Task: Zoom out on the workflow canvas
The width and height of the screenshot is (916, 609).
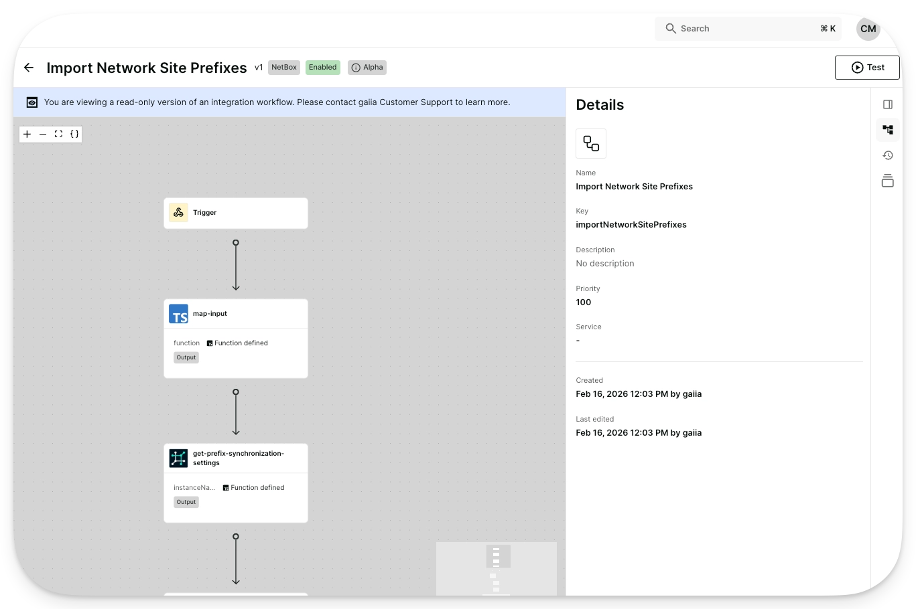Action: coord(43,134)
